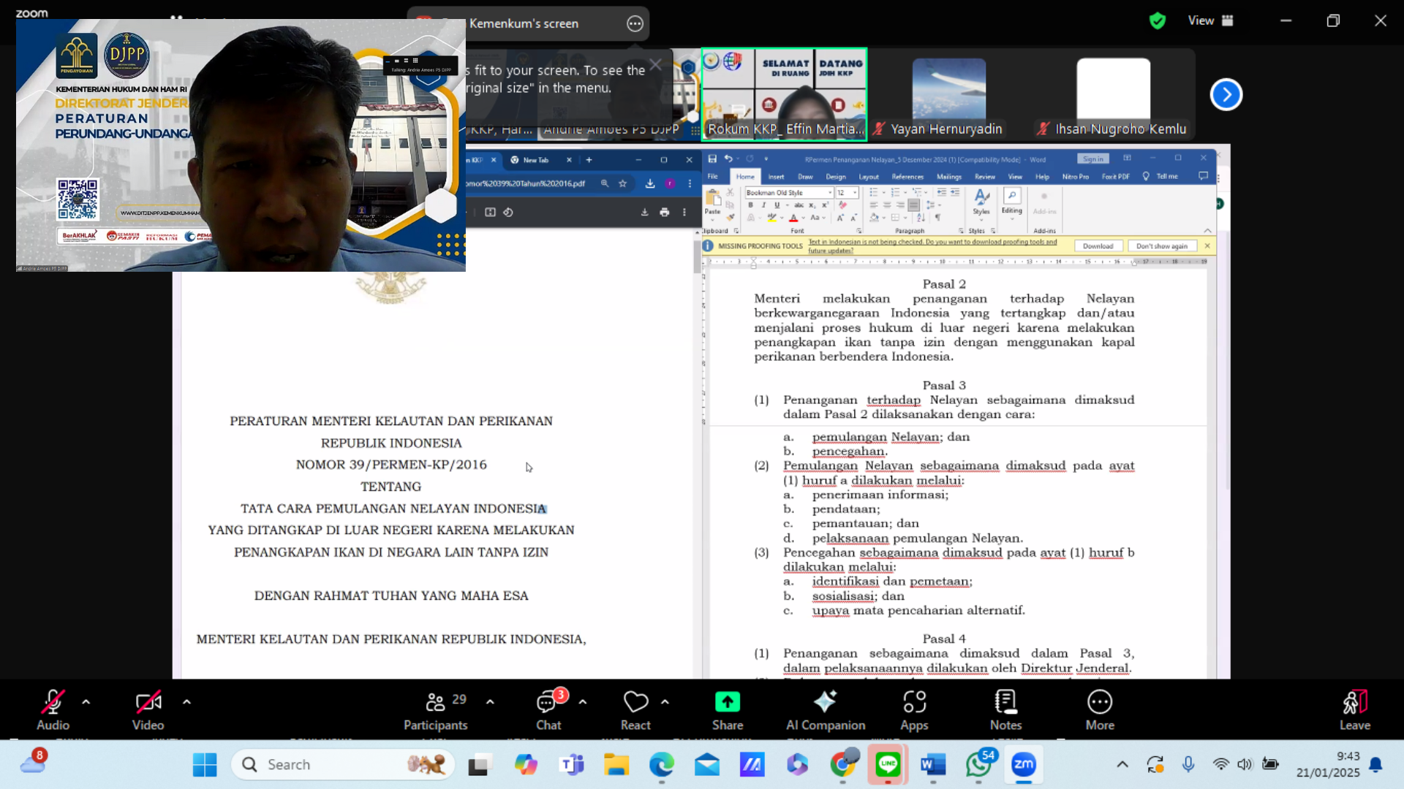
Task: Click the green Share screen button
Action: [x=728, y=709]
